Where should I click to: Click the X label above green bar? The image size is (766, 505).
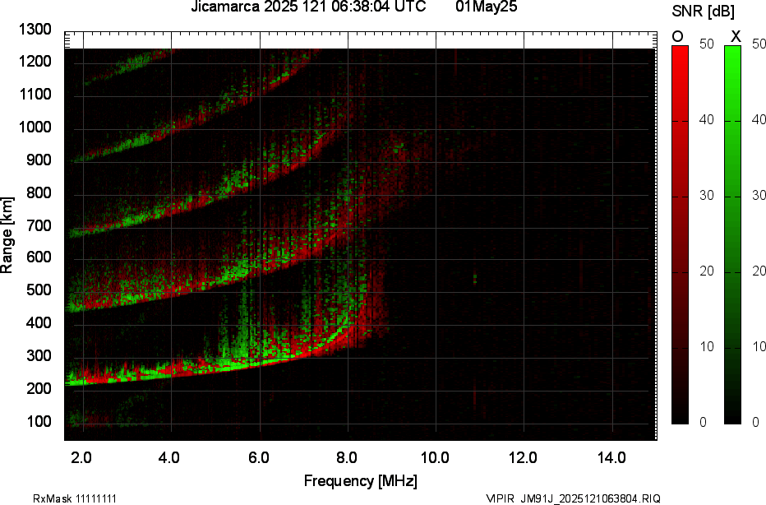pos(736,37)
